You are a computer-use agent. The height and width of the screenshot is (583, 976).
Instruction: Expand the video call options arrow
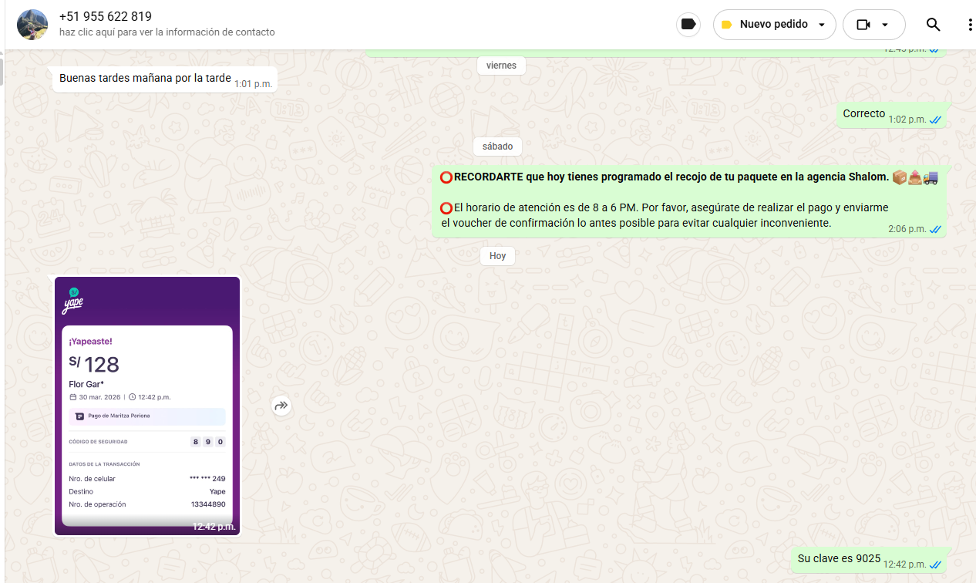pyautogui.click(x=885, y=25)
